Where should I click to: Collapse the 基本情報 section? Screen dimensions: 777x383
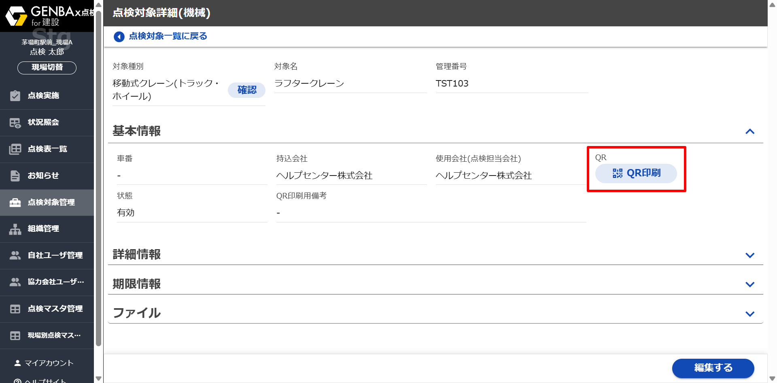(749, 131)
